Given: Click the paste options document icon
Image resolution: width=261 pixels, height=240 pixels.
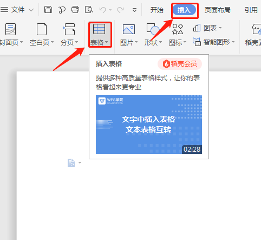Looking at the screenshot, I should pos(71,163).
